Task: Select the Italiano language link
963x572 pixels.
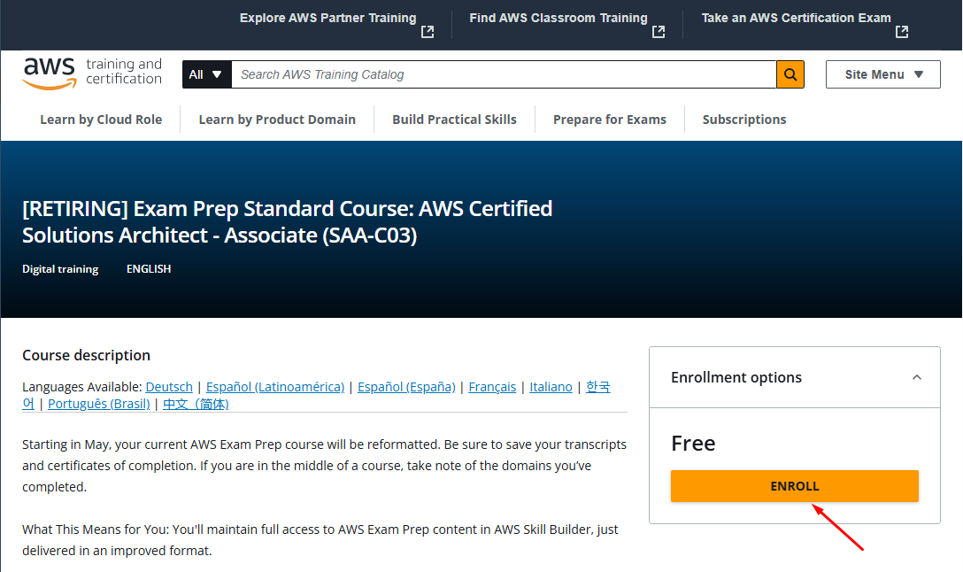Action: [x=551, y=387]
